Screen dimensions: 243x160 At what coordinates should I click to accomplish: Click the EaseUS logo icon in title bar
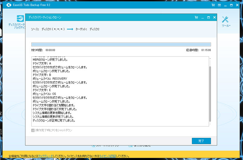click(9, 5)
